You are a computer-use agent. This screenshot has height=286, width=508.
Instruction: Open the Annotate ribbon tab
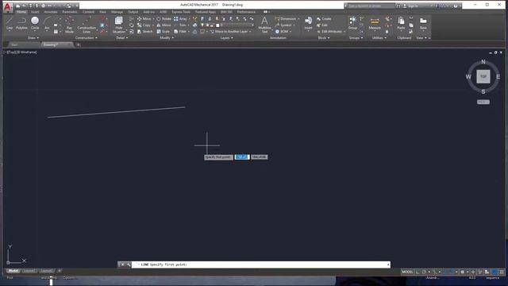click(51, 12)
